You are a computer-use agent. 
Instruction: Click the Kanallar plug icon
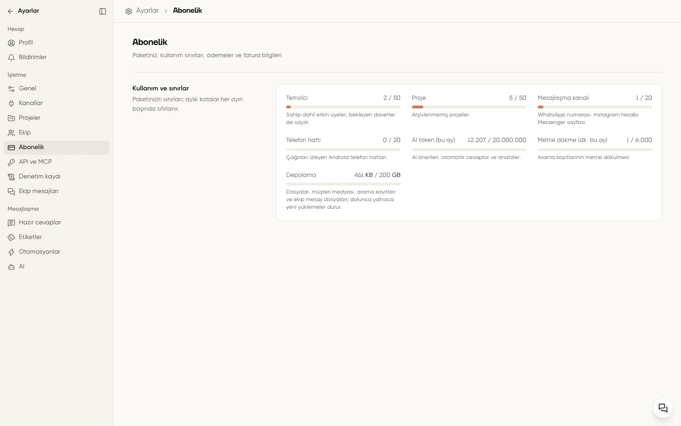tap(11, 104)
